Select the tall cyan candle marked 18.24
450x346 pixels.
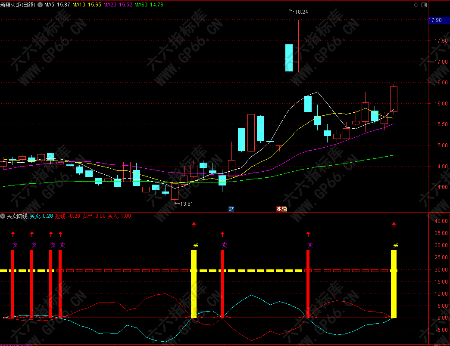pyautogui.click(x=289, y=58)
